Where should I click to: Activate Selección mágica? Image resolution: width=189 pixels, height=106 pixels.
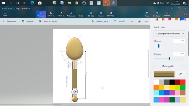coord(48,21)
